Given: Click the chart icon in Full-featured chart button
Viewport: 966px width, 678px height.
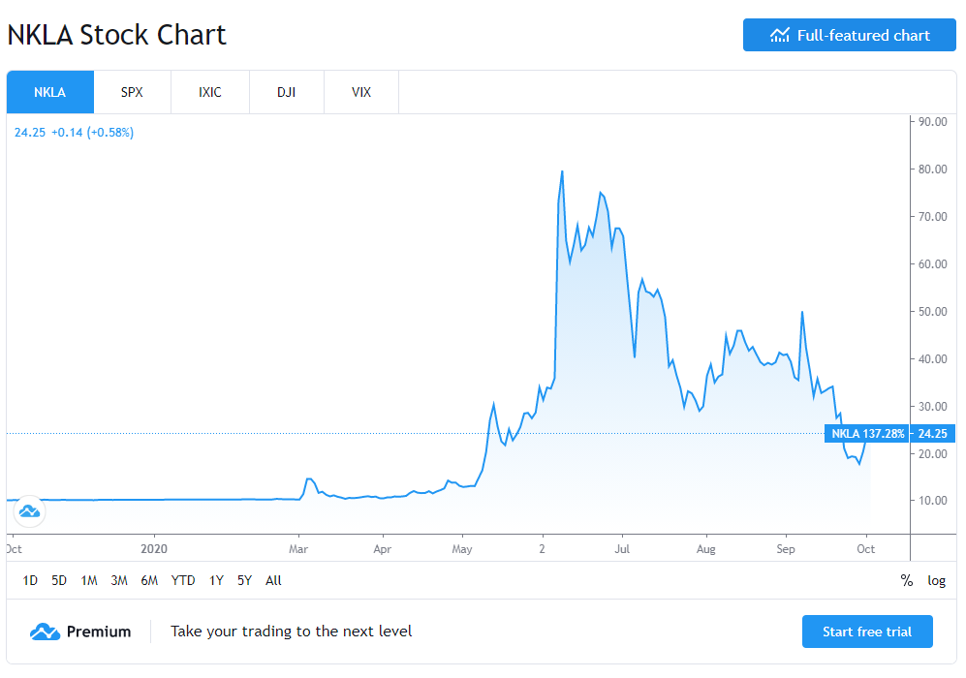Looking at the screenshot, I should click(779, 35).
